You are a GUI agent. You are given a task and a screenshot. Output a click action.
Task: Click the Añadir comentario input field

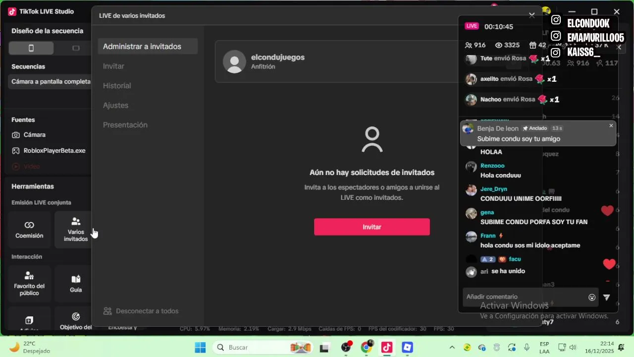click(x=525, y=297)
